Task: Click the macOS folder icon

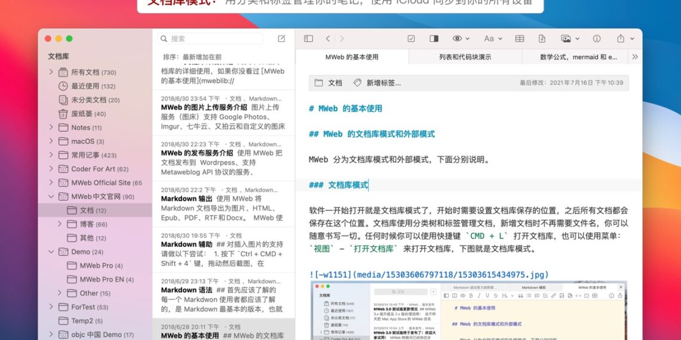Action: coord(63,141)
